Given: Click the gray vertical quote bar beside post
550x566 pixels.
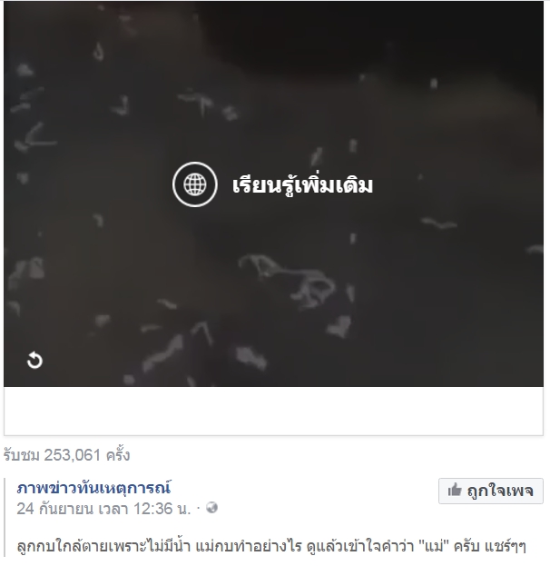Looking at the screenshot, I should point(5,520).
